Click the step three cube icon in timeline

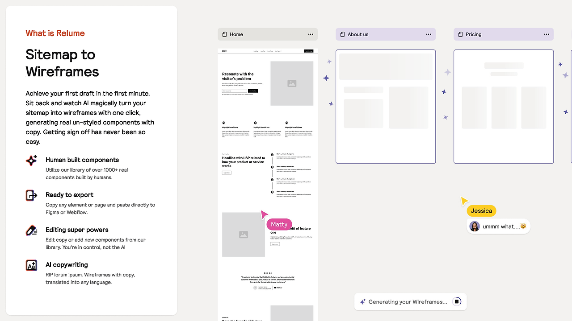[272, 180]
